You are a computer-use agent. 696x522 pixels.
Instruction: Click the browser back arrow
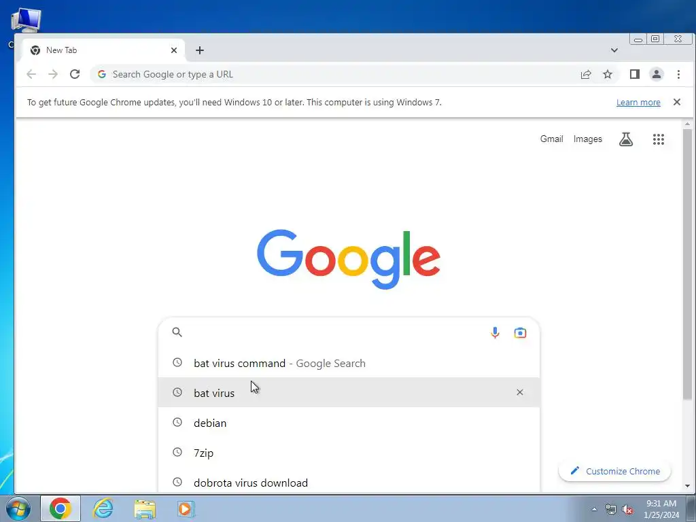[x=31, y=74]
